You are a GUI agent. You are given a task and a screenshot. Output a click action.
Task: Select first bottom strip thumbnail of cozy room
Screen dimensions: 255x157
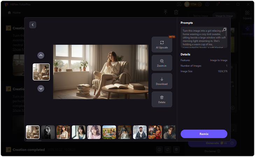click(x=33, y=132)
